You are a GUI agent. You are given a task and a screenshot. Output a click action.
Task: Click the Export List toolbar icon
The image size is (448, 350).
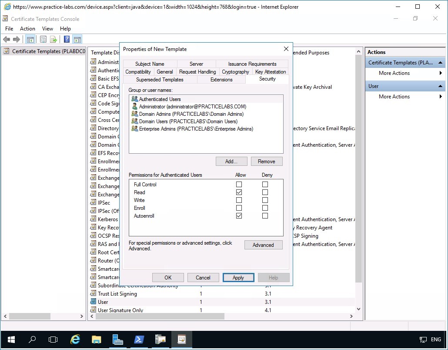click(x=53, y=39)
